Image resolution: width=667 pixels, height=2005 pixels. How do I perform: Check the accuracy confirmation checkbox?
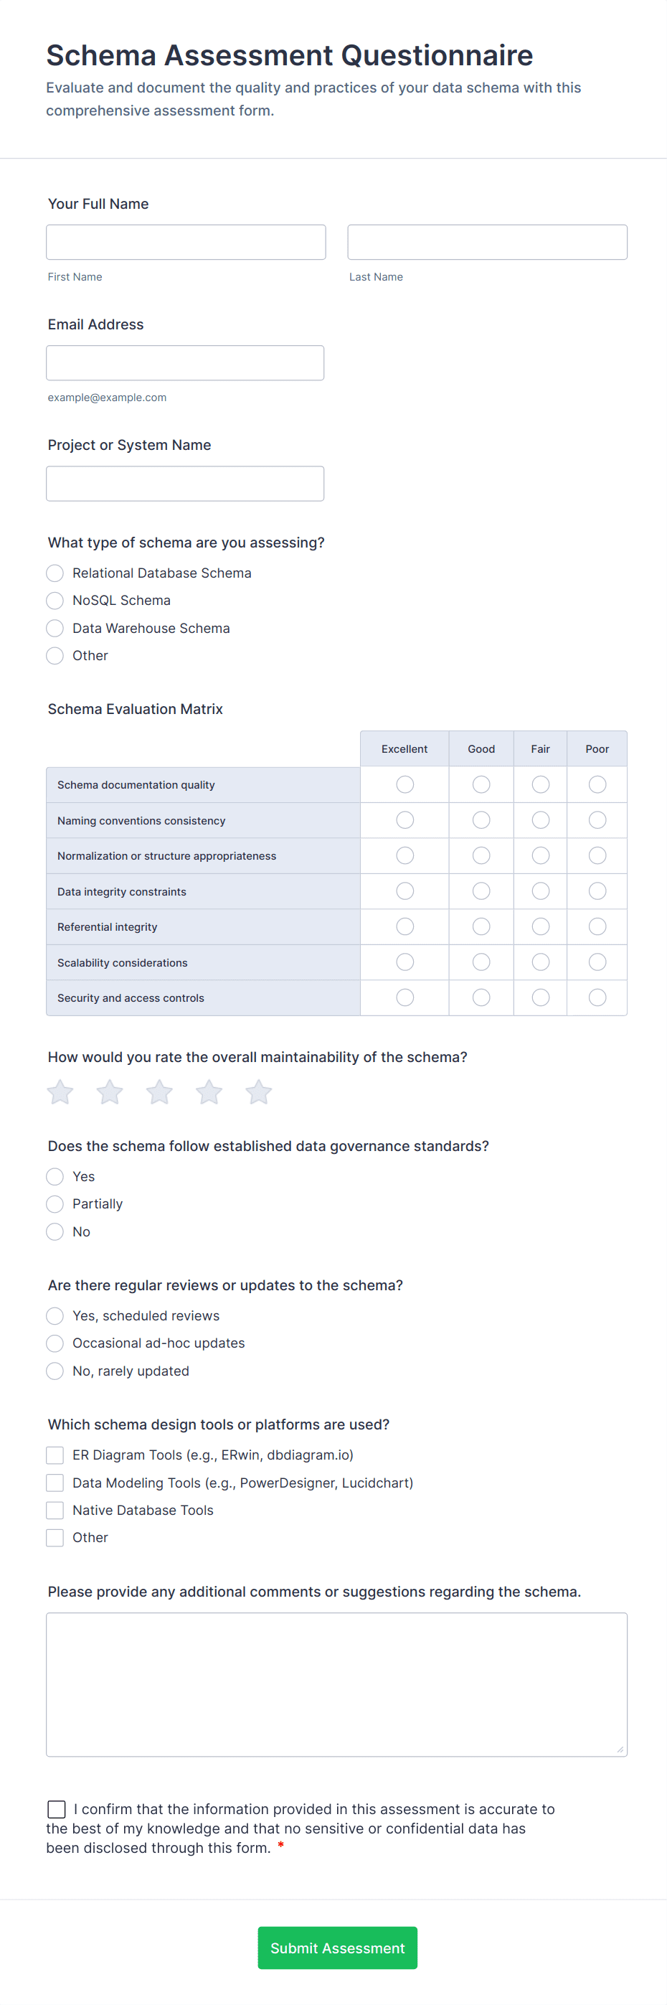57,1809
